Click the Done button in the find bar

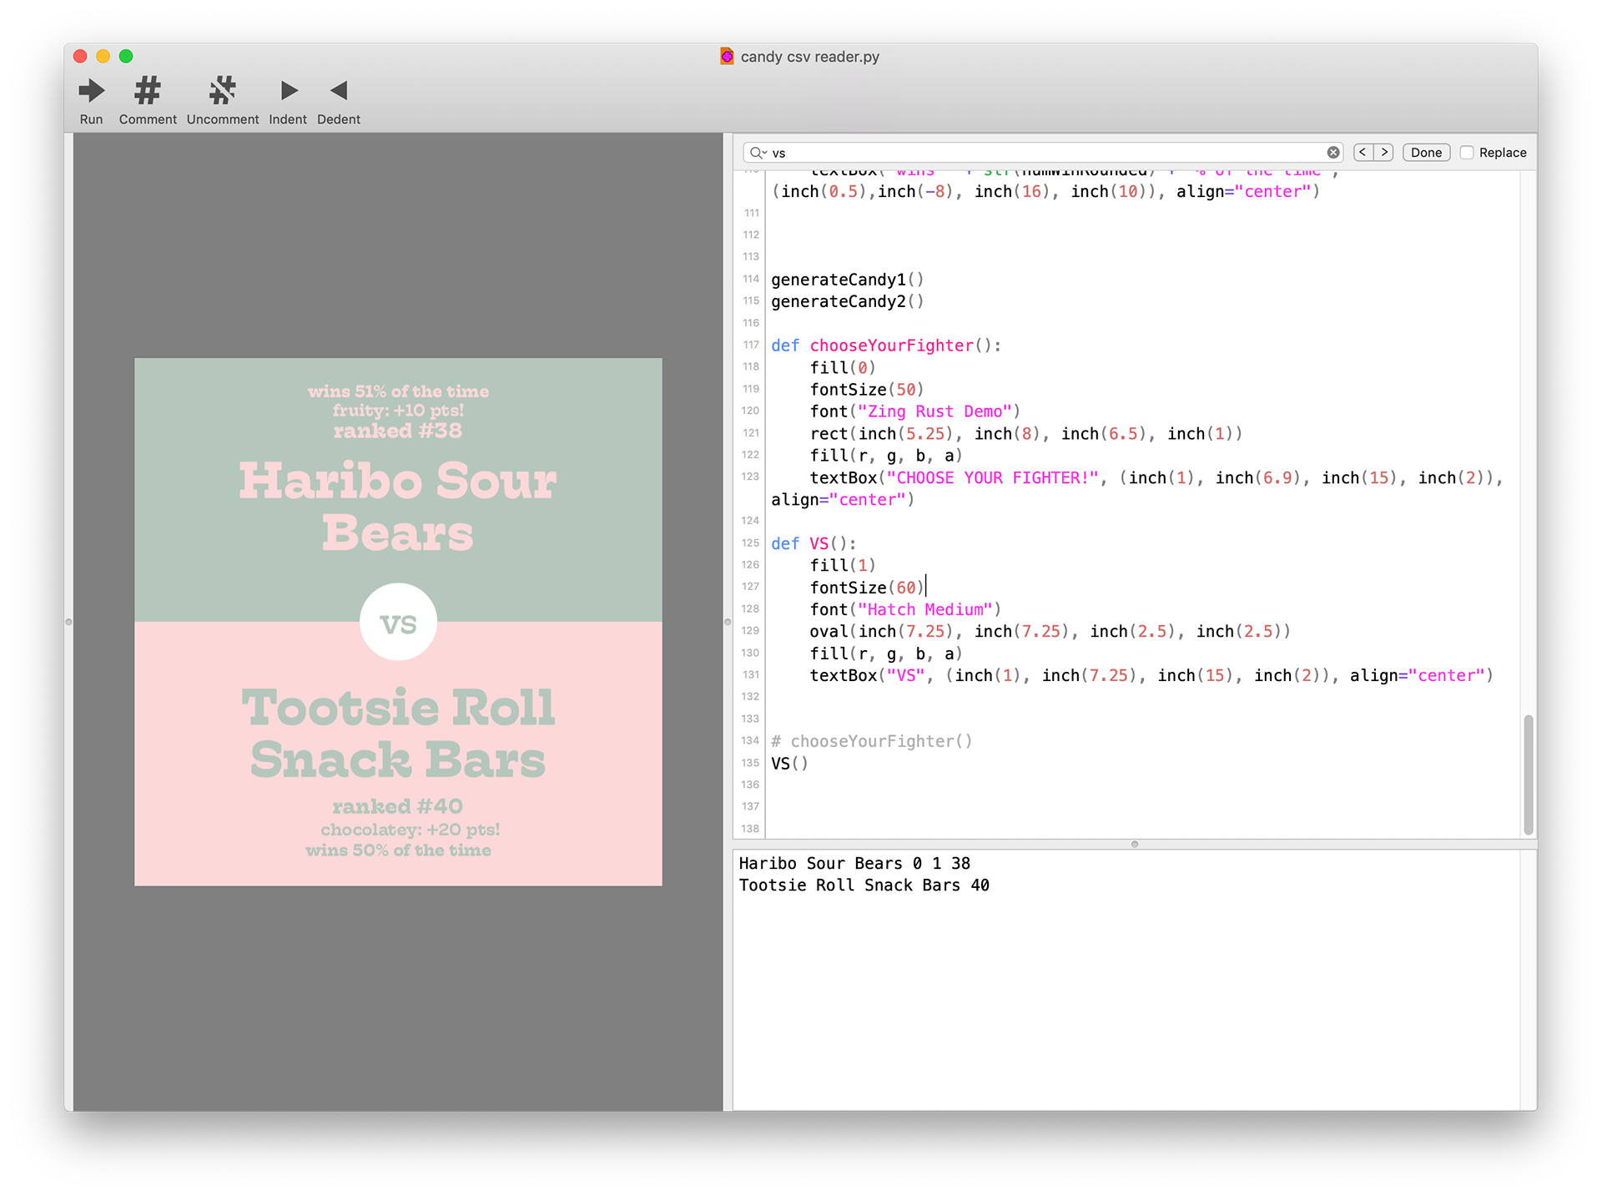(1426, 153)
